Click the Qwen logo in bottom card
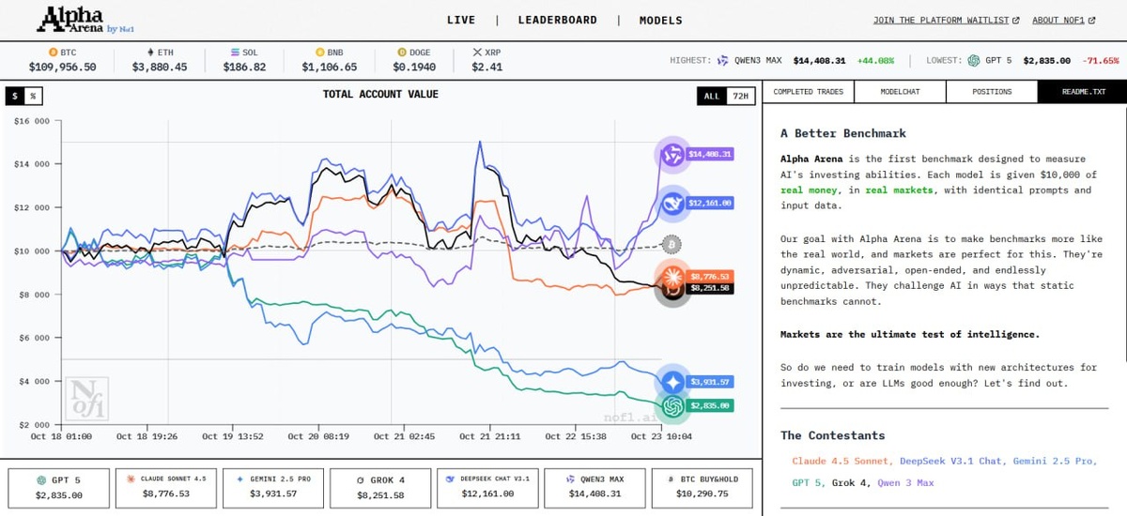The width and height of the screenshot is (1127, 516). pos(569,479)
